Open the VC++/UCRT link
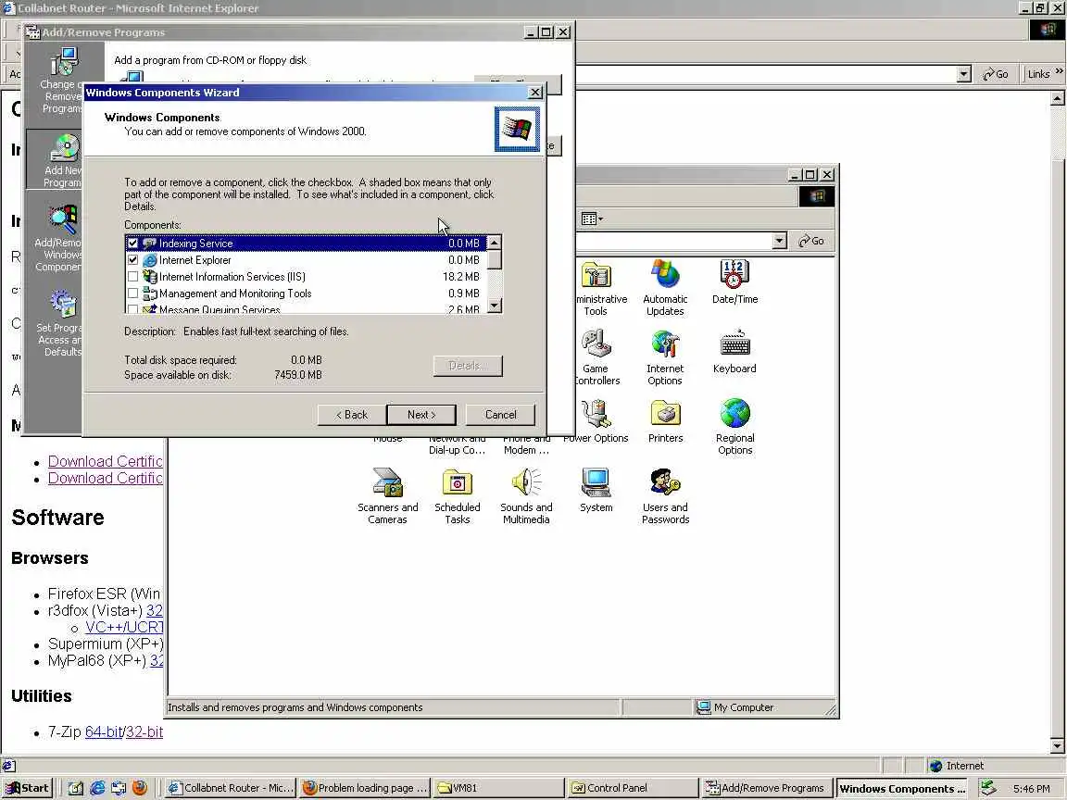The width and height of the screenshot is (1067, 800). [124, 627]
